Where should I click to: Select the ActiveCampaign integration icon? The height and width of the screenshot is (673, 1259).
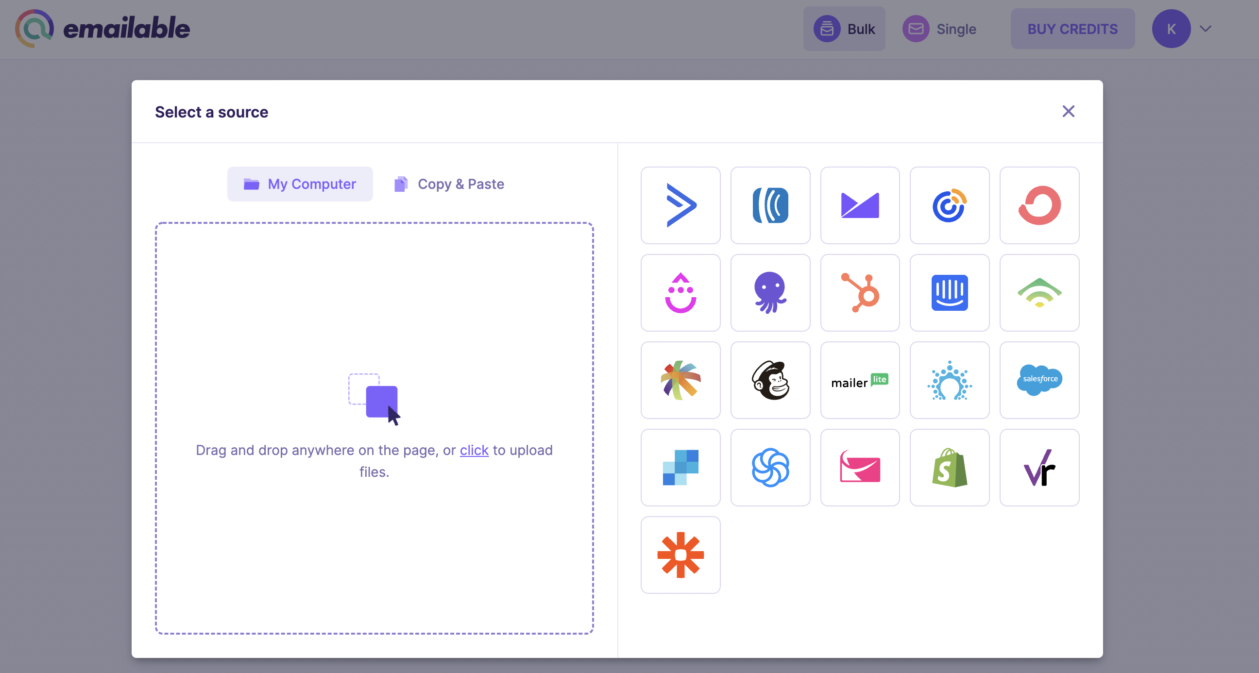(x=681, y=205)
